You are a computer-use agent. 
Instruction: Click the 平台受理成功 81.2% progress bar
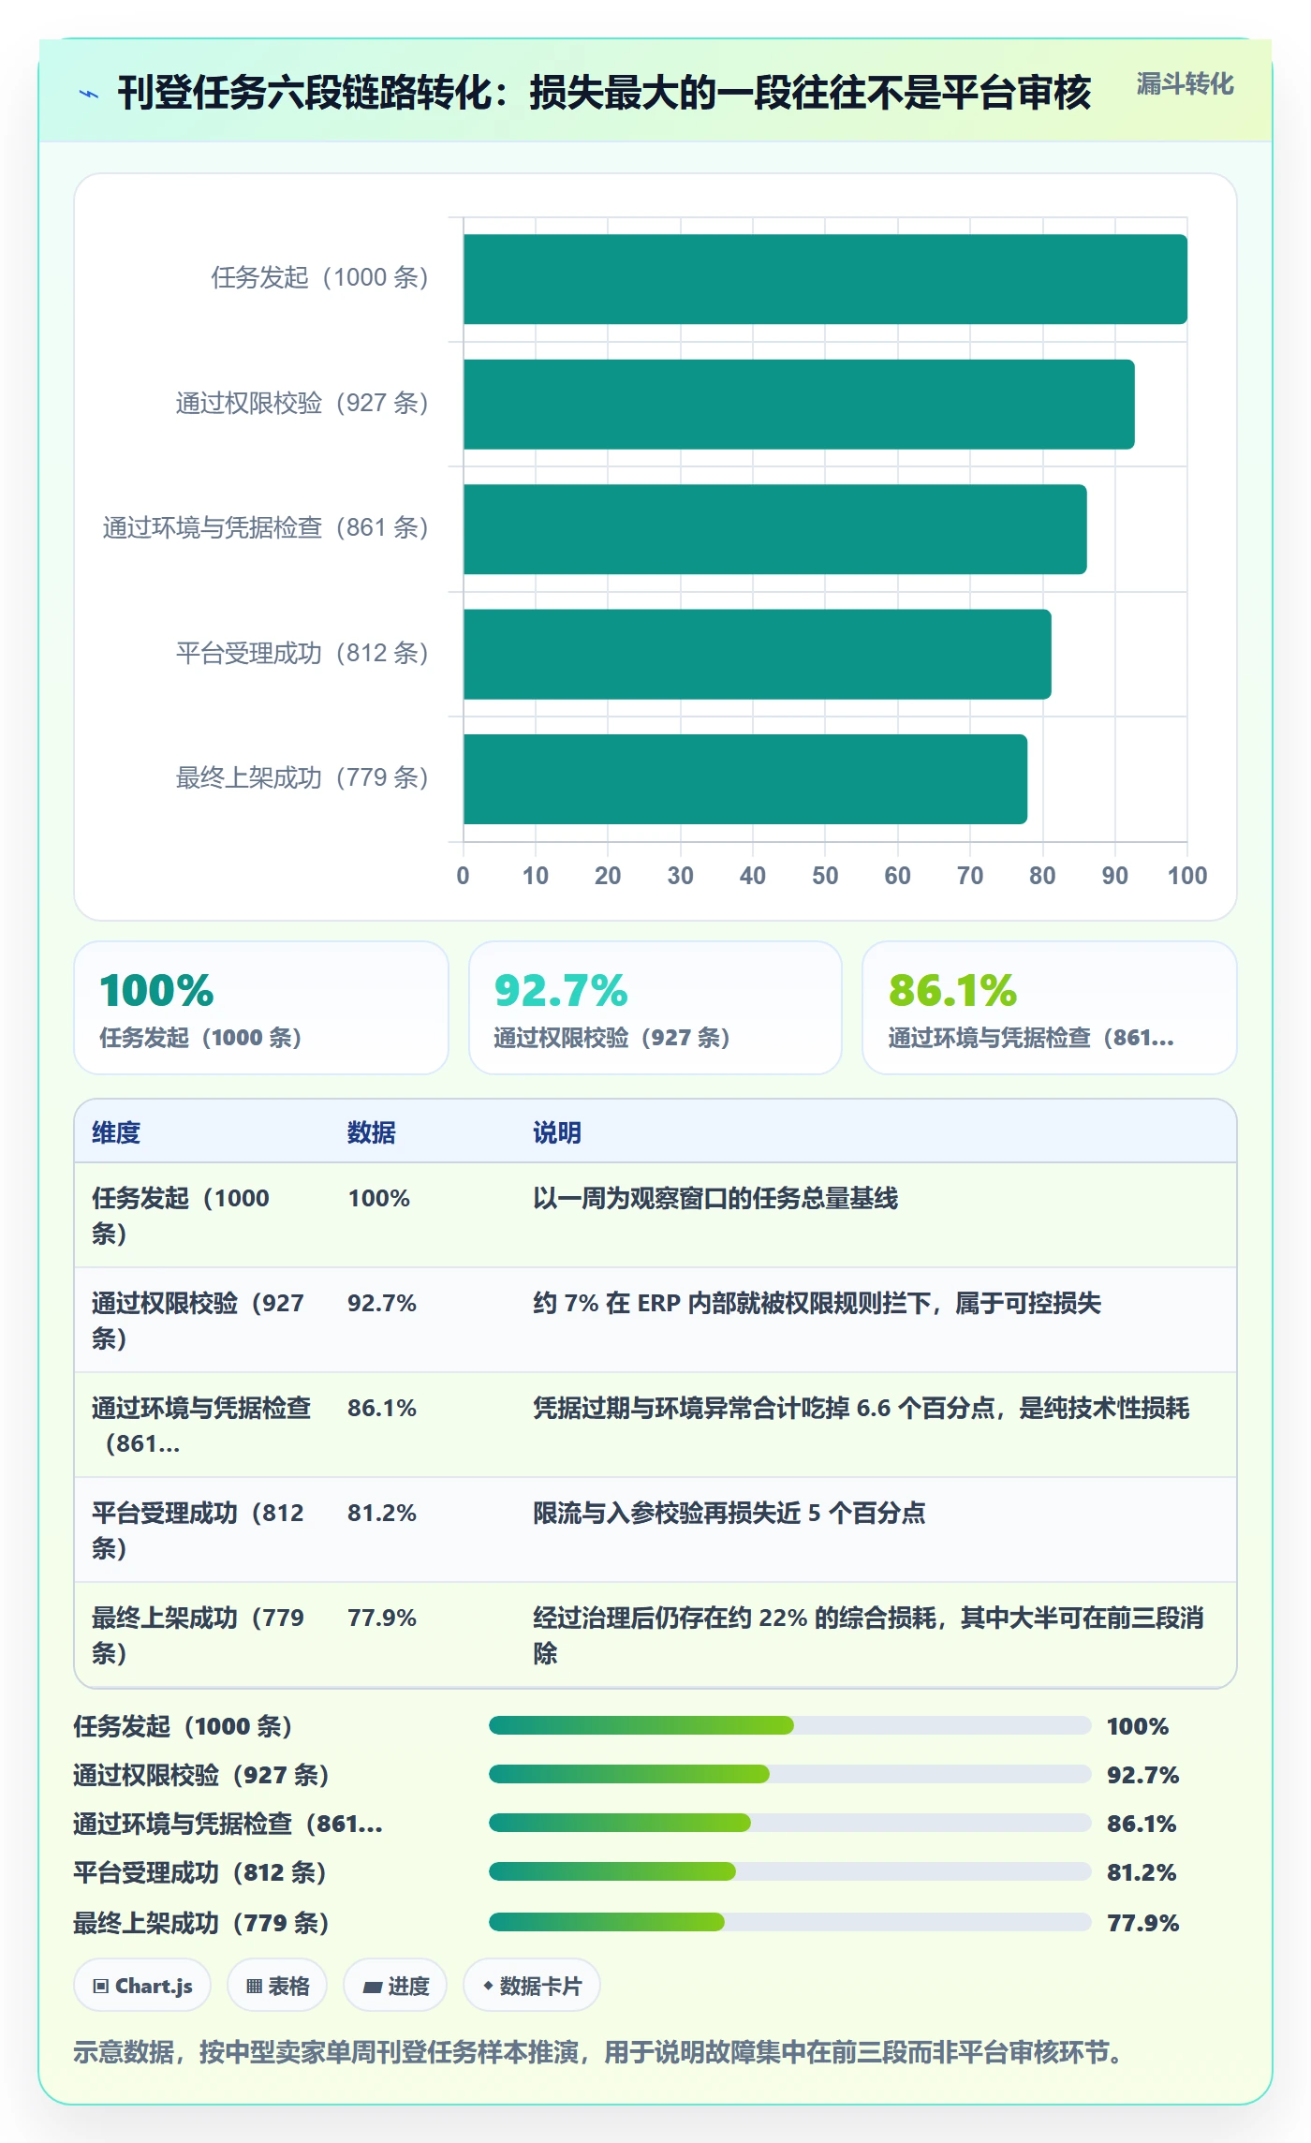(789, 1871)
